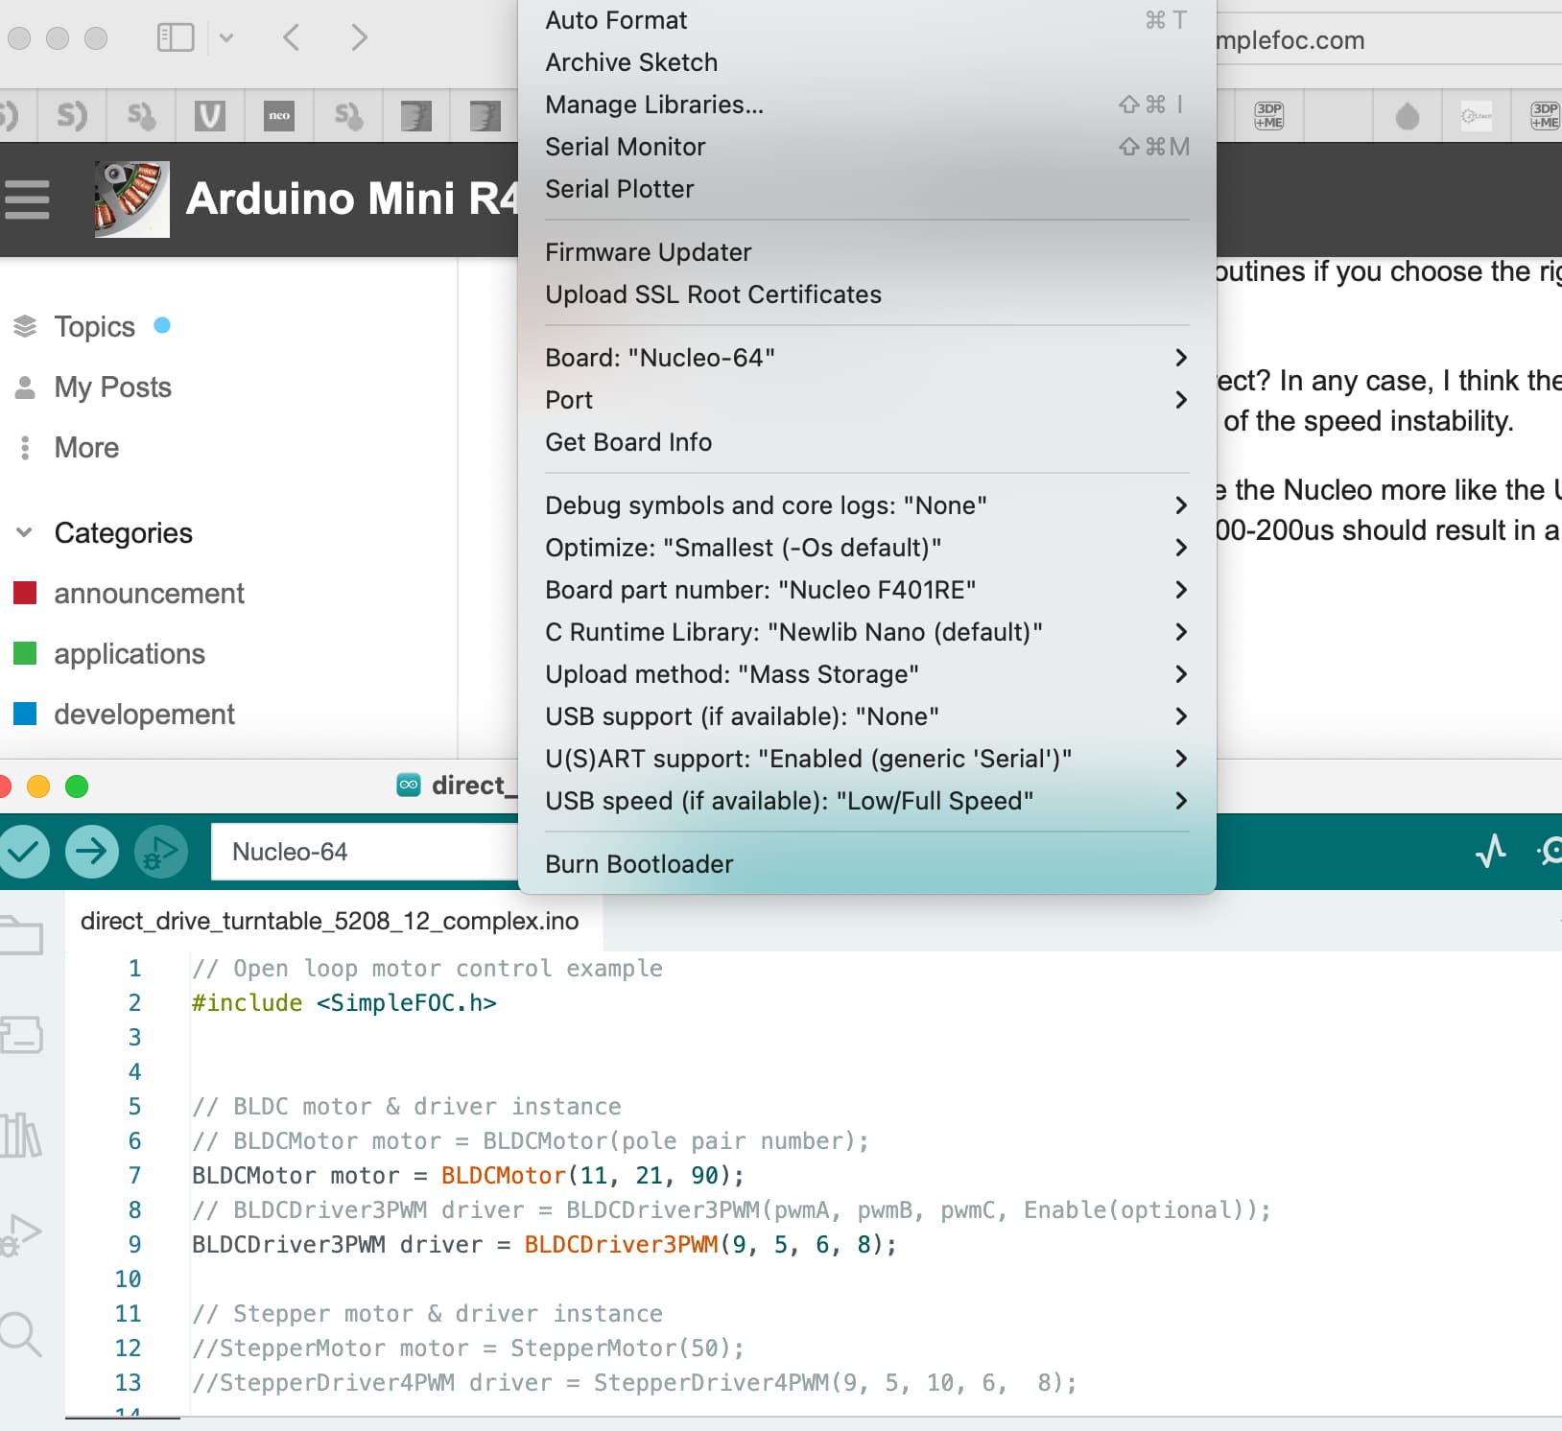
Task: Go forward with browser forward arrow
Action: coord(359,37)
